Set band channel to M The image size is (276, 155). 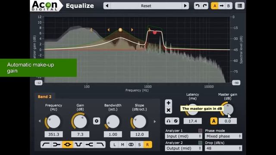coord(122,145)
